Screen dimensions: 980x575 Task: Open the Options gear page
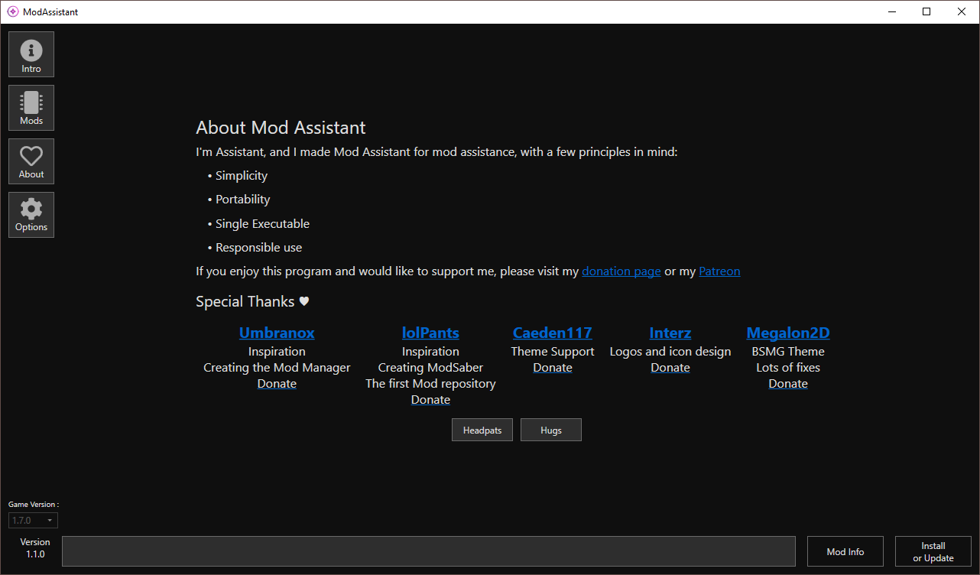point(31,215)
